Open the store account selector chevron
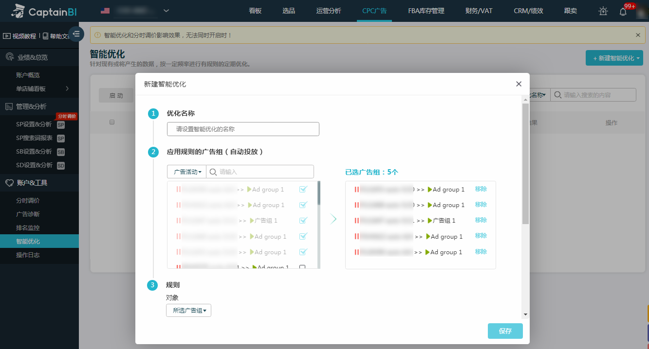Image resolution: width=649 pixels, height=349 pixels. pyautogui.click(x=166, y=11)
